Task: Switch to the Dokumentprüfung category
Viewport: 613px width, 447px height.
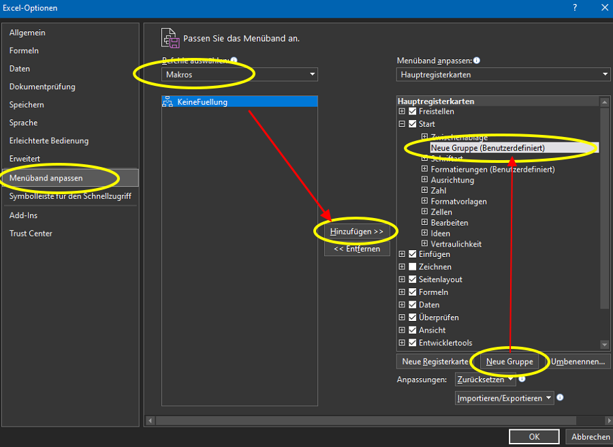Action: 70,87
